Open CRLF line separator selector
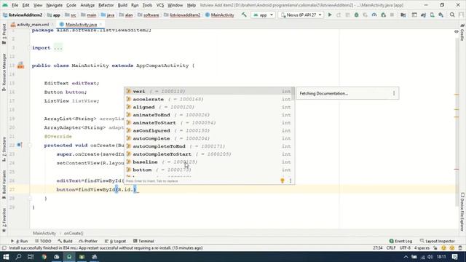Viewport: 466px width, 262px height. pos(391,247)
